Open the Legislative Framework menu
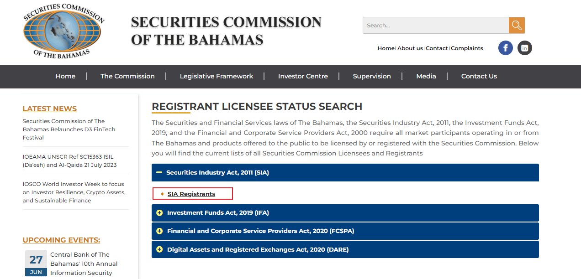 [216, 76]
